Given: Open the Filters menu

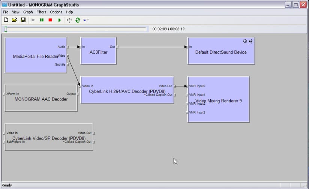Looking at the screenshot, I should pyautogui.click(x=41, y=12).
